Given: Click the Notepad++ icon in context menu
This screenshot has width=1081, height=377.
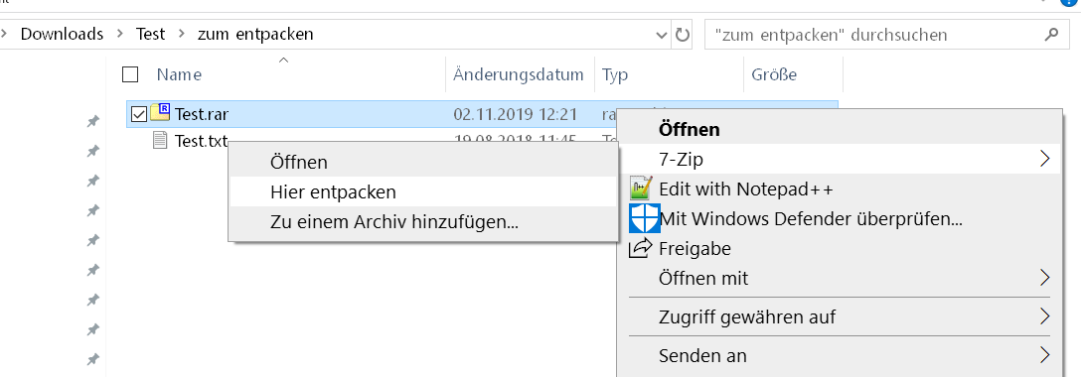Looking at the screenshot, I should (641, 188).
